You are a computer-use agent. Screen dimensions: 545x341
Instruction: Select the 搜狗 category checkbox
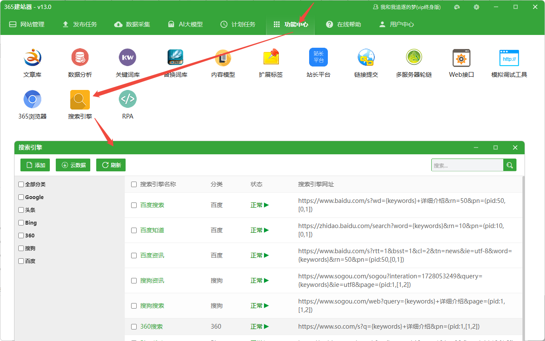pos(21,249)
